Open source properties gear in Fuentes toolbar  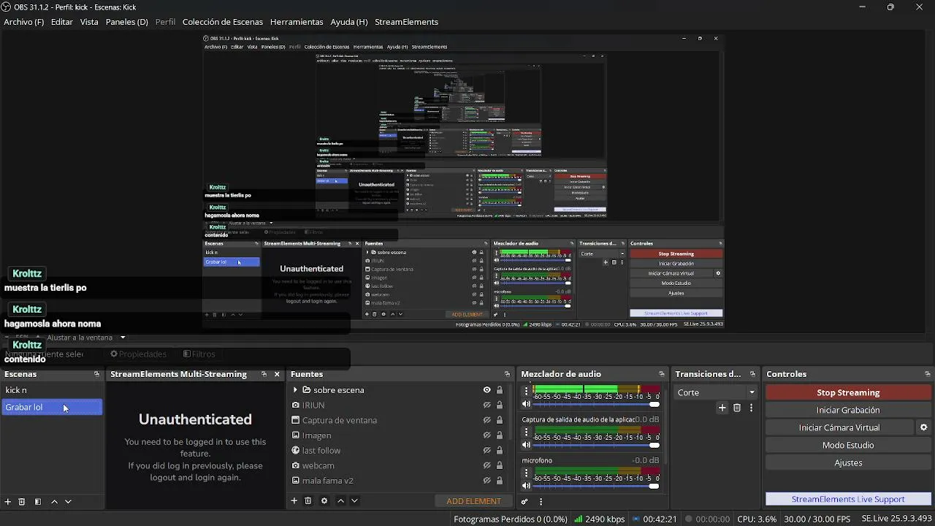tap(324, 501)
